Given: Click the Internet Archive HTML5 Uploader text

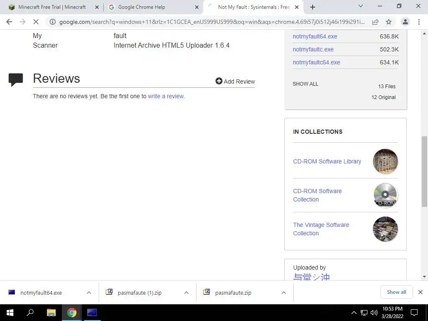Looking at the screenshot, I should point(171,45).
